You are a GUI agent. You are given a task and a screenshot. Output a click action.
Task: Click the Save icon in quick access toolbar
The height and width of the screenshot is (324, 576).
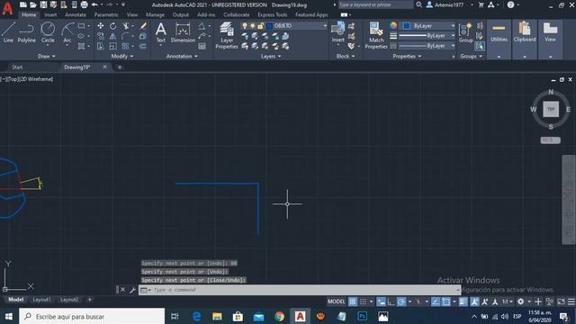tap(43, 4)
